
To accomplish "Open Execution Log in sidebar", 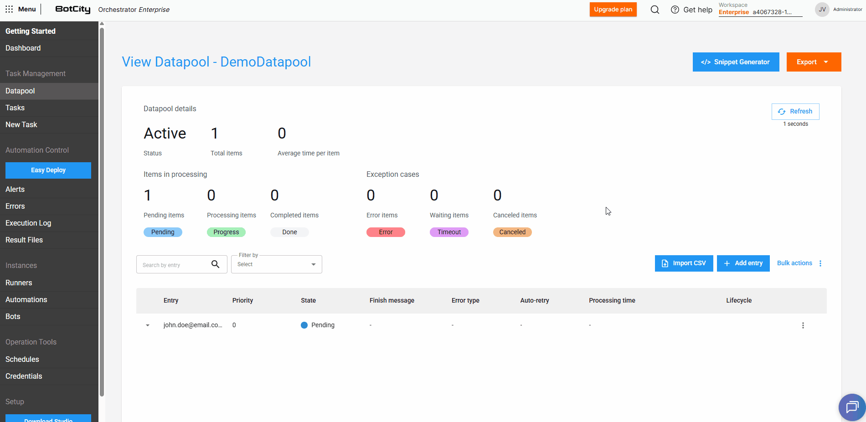I will pyautogui.click(x=28, y=223).
